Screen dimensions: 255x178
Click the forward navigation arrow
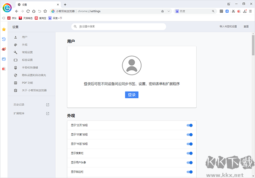23,11
